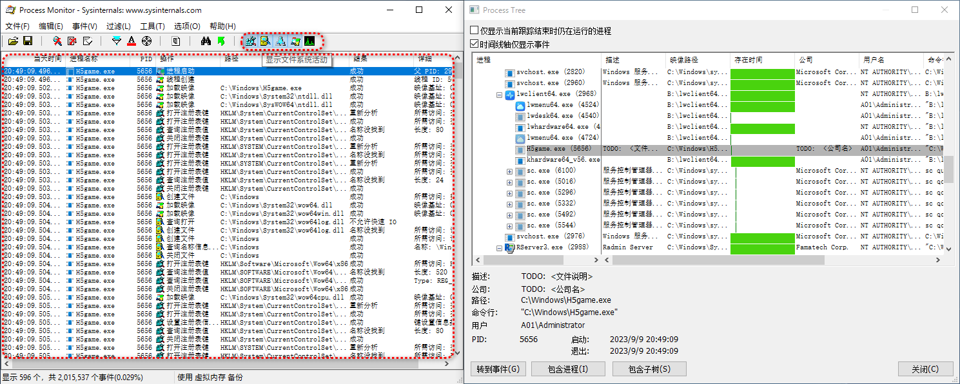Click the C:\Windows\H5game.exe path in event list
Image resolution: width=960 pixels, height=384 pixels.
(x=260, y=88)
